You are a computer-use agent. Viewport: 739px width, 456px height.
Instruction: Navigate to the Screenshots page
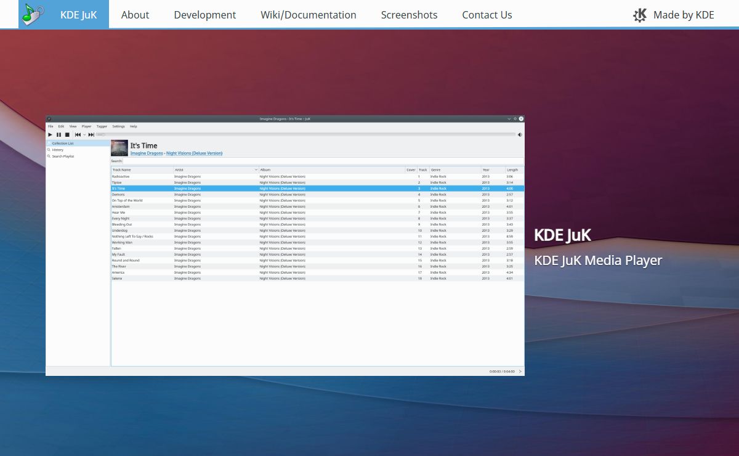409,15
